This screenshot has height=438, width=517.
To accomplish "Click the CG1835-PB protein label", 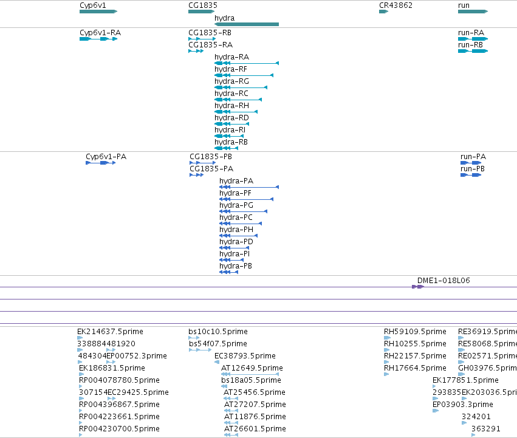I will [x=211, y=157].
